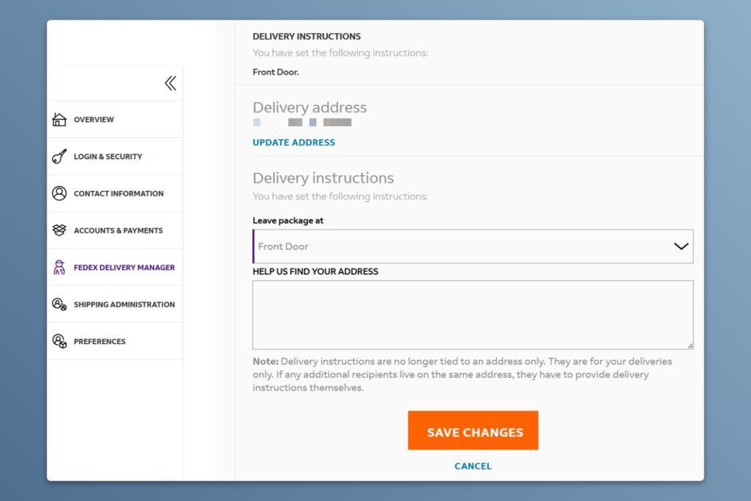751x501 pixels.
Task: Click the dropdown chevron arrow beside Front Door
Action: [681, 246]
